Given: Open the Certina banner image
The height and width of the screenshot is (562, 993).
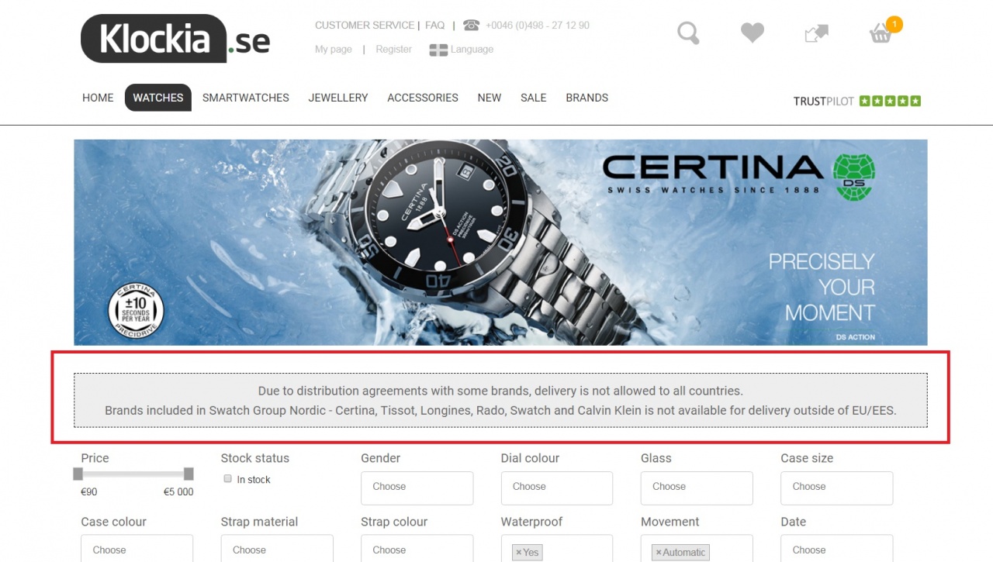Looking at the screenshot, I should point(500,242).
